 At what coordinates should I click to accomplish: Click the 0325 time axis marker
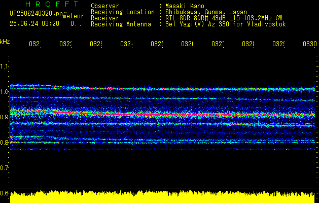click(157, 44)
